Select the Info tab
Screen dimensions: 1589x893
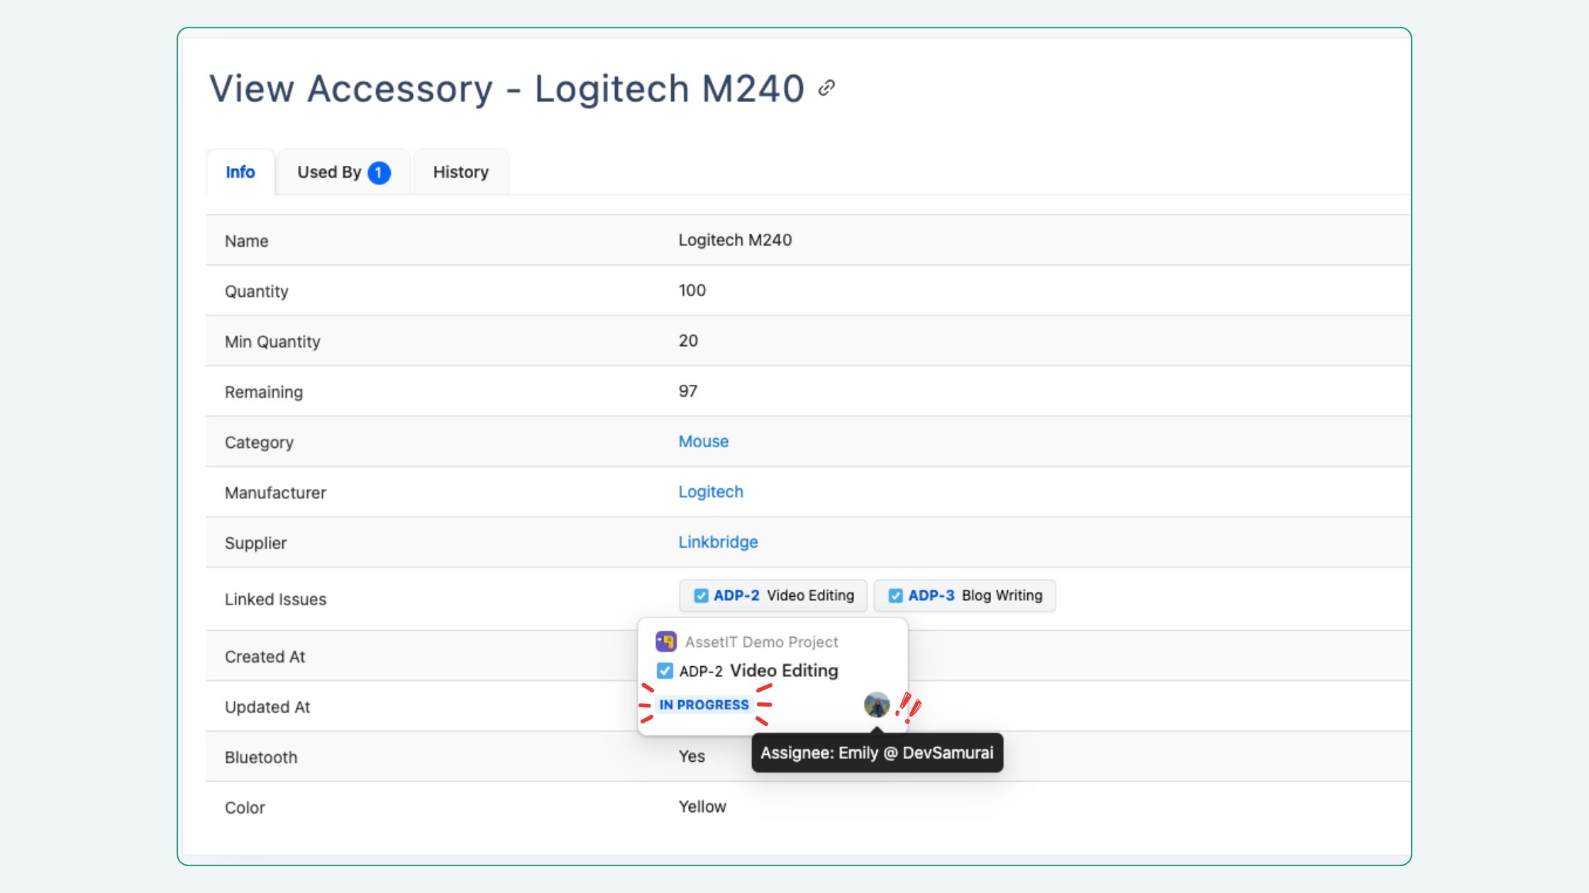point(240,171)
